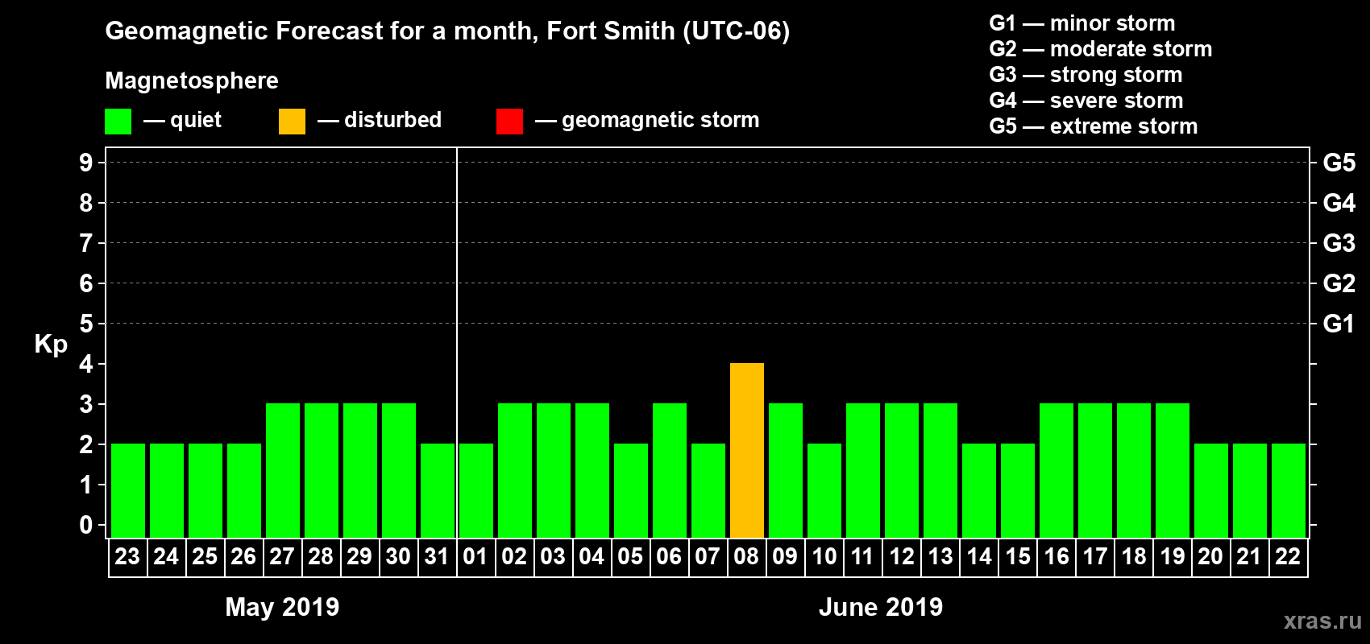Click the G3 label on the right axis
This screenshot has height=644, width=1370.
pyautogui.click(x=1339, y=243)
